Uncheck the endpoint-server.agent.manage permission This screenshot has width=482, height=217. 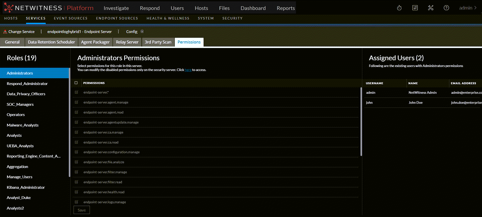click(x=77, y=102)
